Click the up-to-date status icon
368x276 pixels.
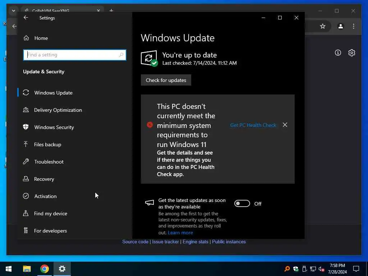(149, 59)
